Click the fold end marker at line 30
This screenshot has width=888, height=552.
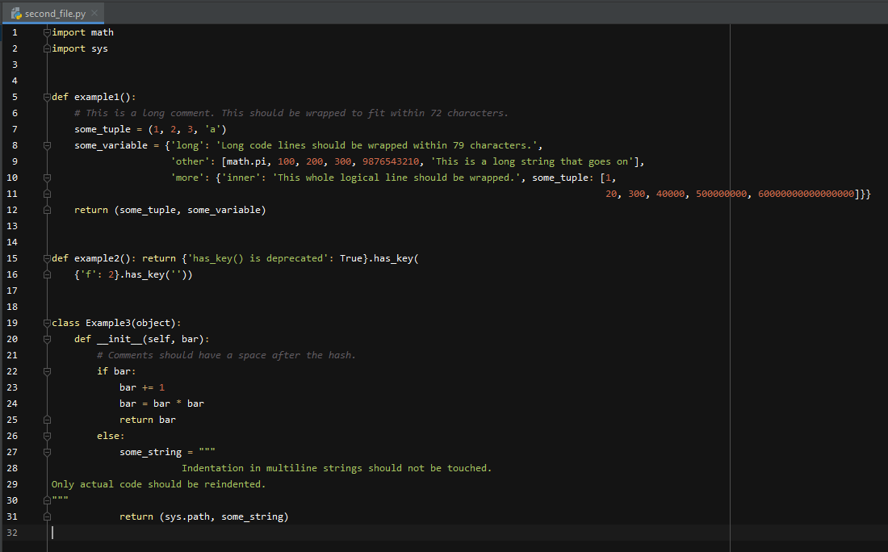[x=47, y=500]
